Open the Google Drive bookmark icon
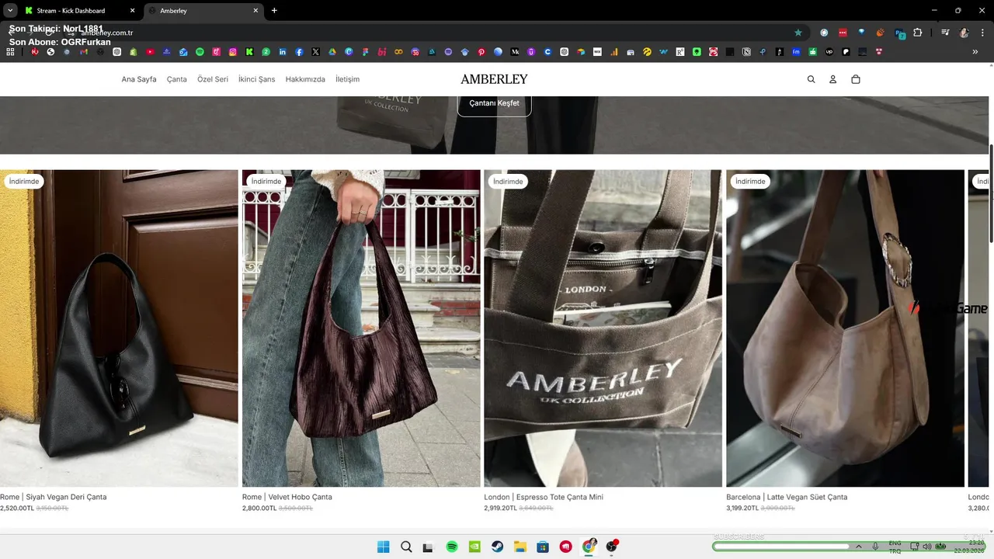The height and width of the screenshot is (559, 994). click(x=332, y=52)
